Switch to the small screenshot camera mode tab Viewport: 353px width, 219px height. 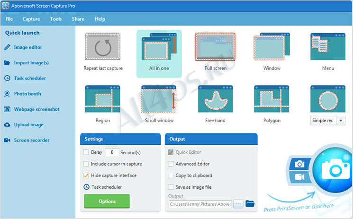click(x=299, y=164)
